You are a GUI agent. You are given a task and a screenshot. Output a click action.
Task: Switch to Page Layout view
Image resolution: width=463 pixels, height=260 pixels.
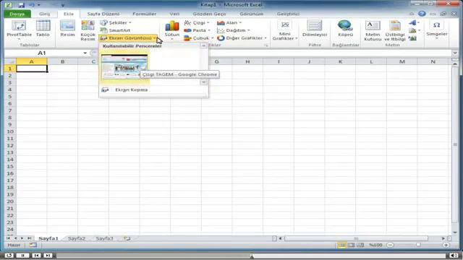(x=351, y=245)
